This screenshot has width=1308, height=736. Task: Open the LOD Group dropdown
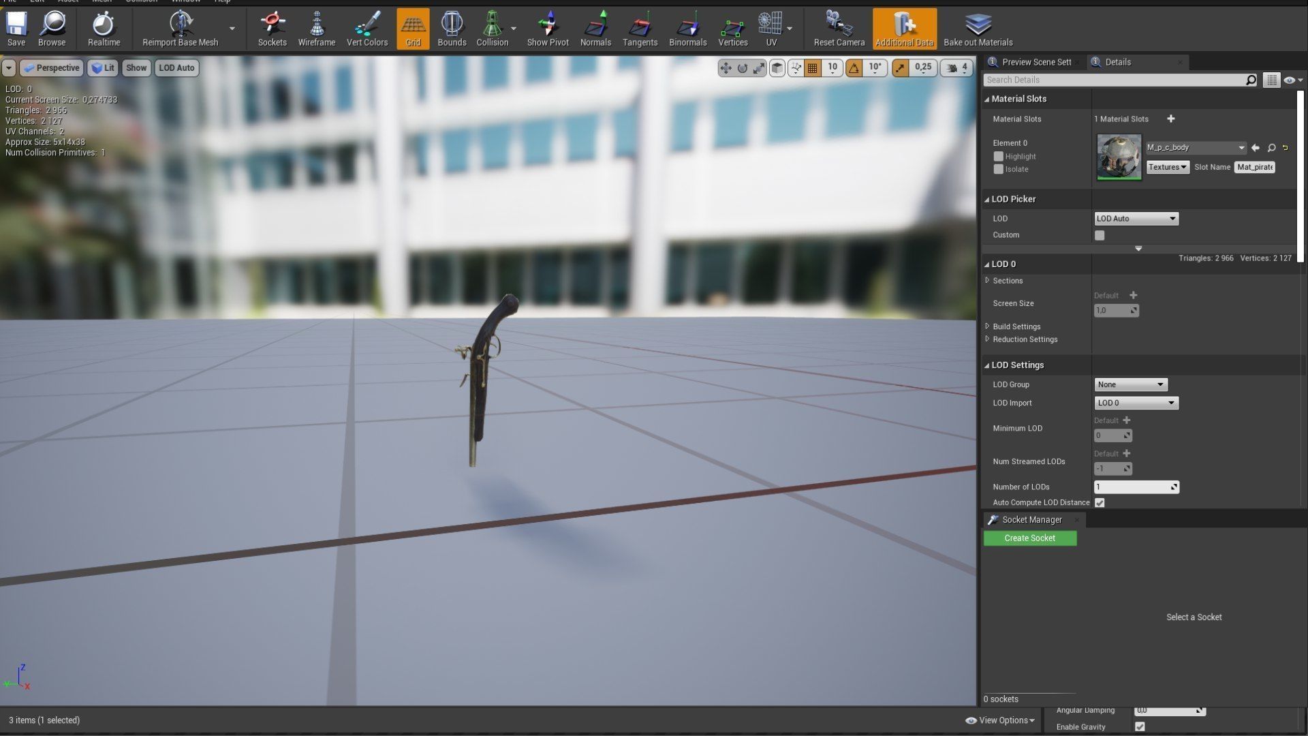coord(1130,384)
